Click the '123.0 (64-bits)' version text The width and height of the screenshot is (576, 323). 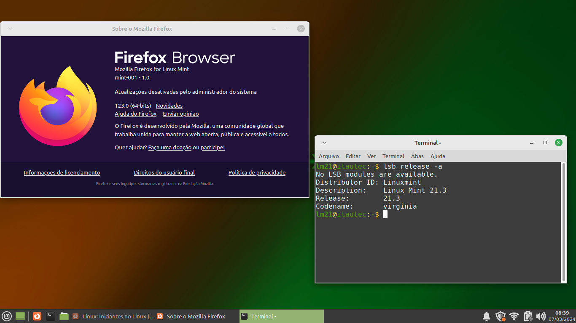(x=132, y=106)
